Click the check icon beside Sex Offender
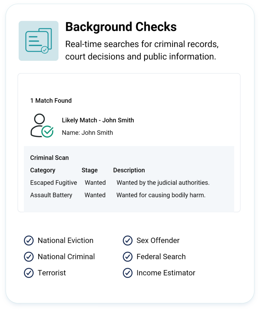 pos(128,241)
